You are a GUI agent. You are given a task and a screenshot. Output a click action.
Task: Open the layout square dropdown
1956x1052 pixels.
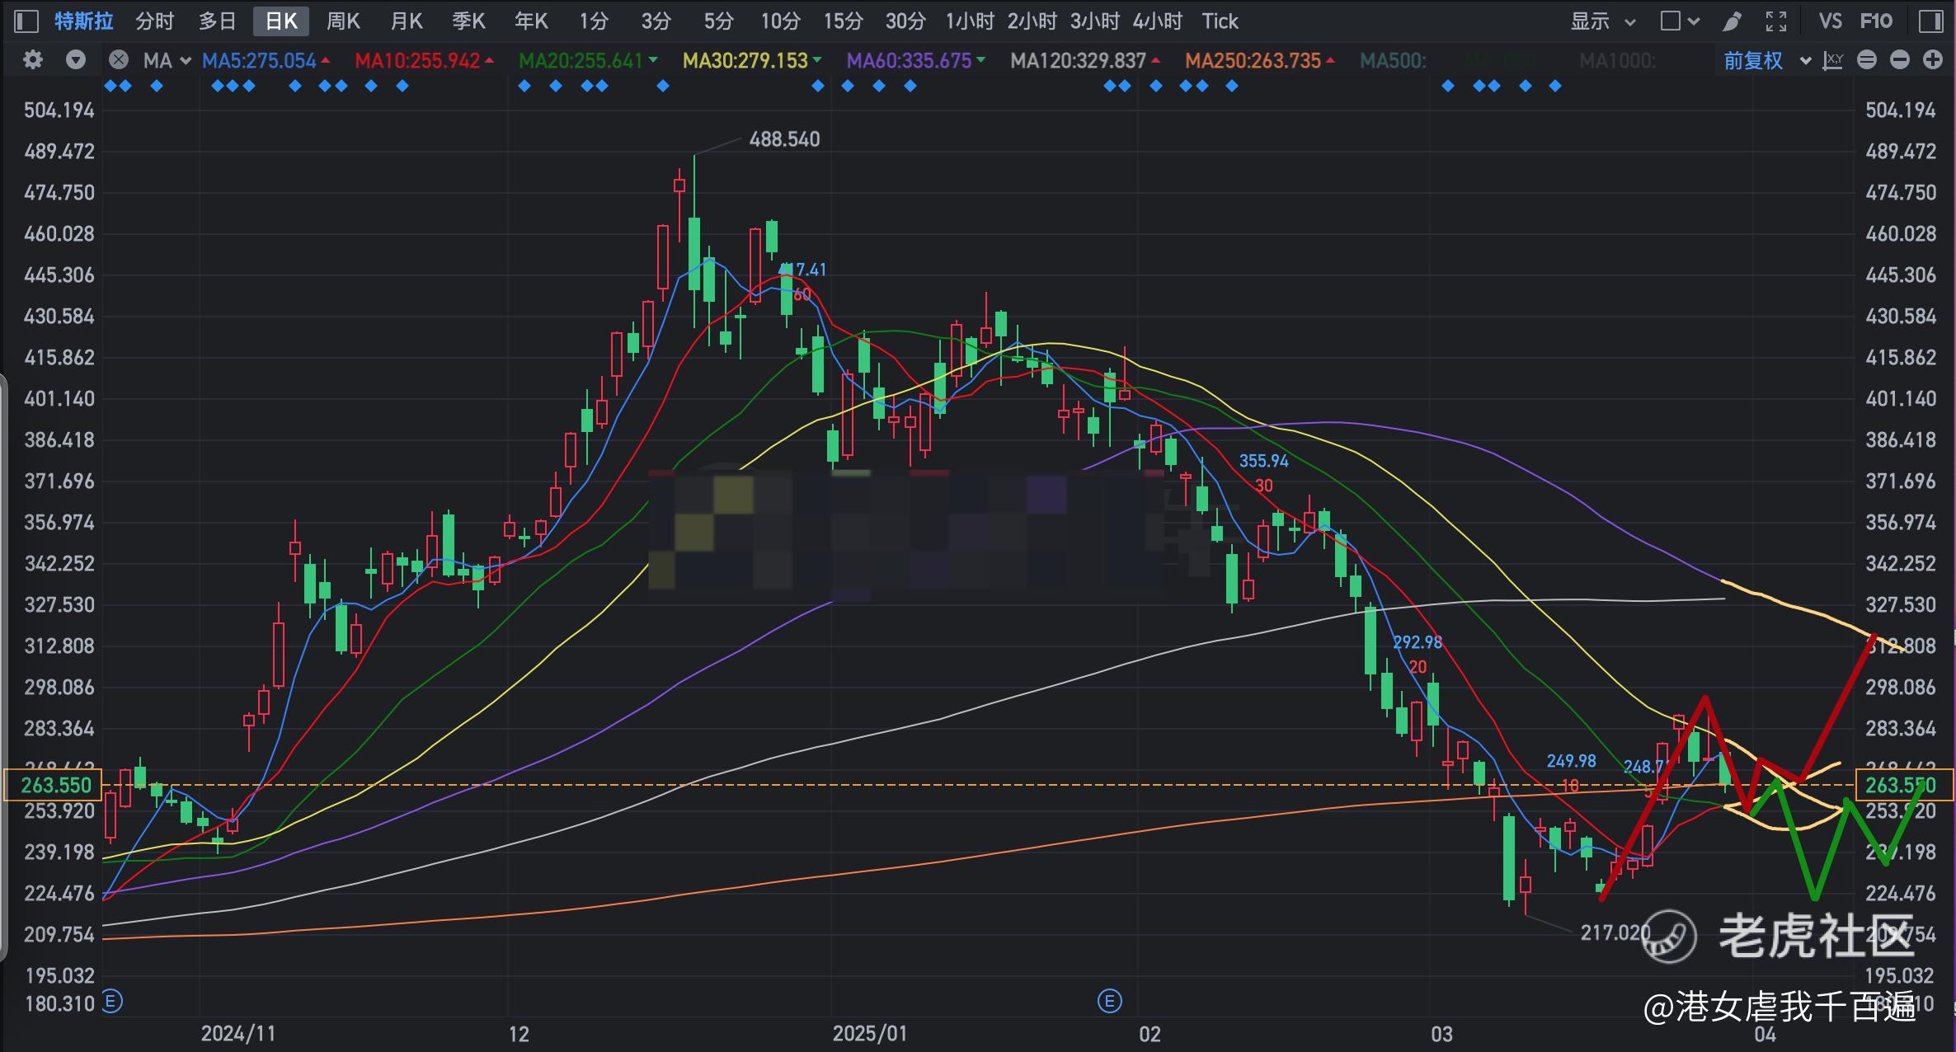click(1680, 21)
